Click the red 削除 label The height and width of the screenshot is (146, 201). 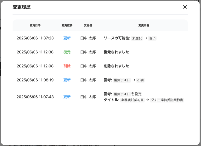click(67, 66)
